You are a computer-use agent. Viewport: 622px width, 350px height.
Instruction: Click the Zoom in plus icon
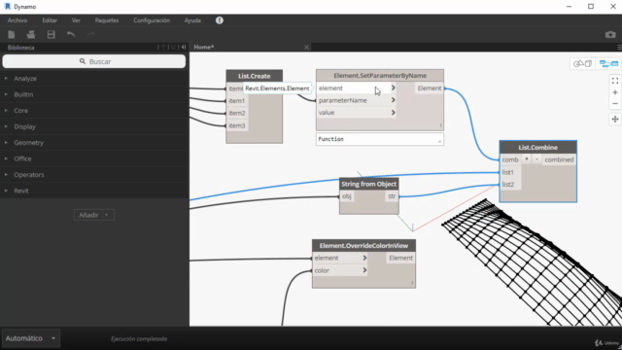(615, 92)
